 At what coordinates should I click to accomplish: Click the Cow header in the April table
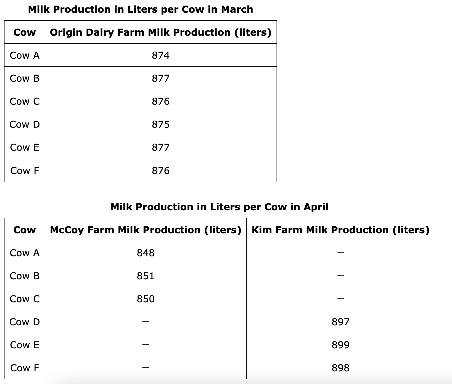tap(25, 230)
